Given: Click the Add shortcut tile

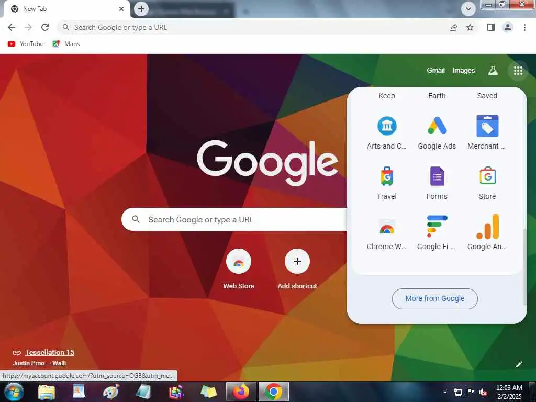Looking at the screenshot, I should [297, 270].
